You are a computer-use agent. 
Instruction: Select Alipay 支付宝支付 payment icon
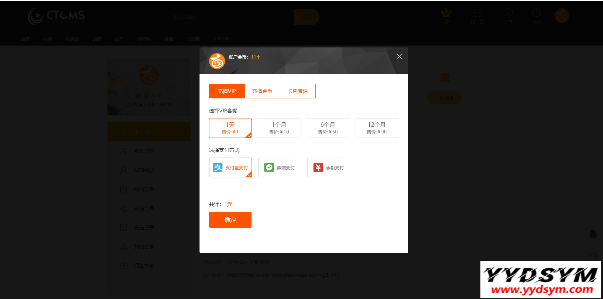click(x=218, y=167)
